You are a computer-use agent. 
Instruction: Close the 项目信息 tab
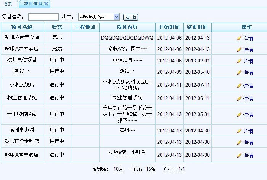coord(46,4)
